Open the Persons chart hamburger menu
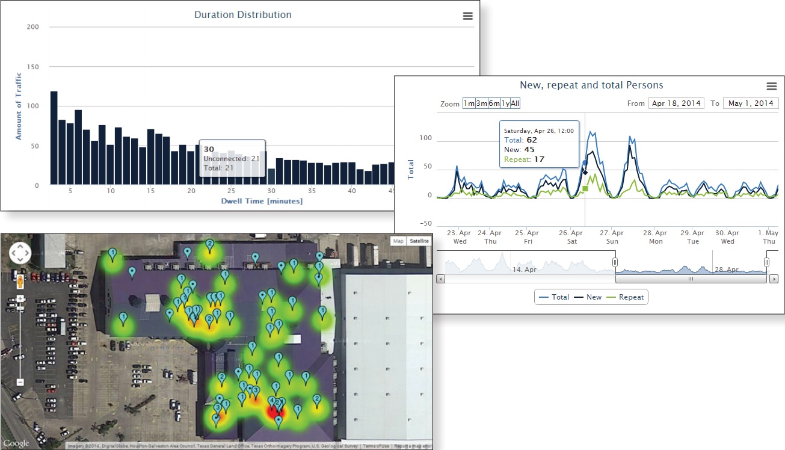 click(x=772, y=87)
